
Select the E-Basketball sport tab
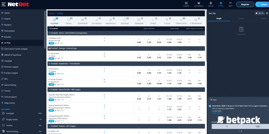click(196, 21)
